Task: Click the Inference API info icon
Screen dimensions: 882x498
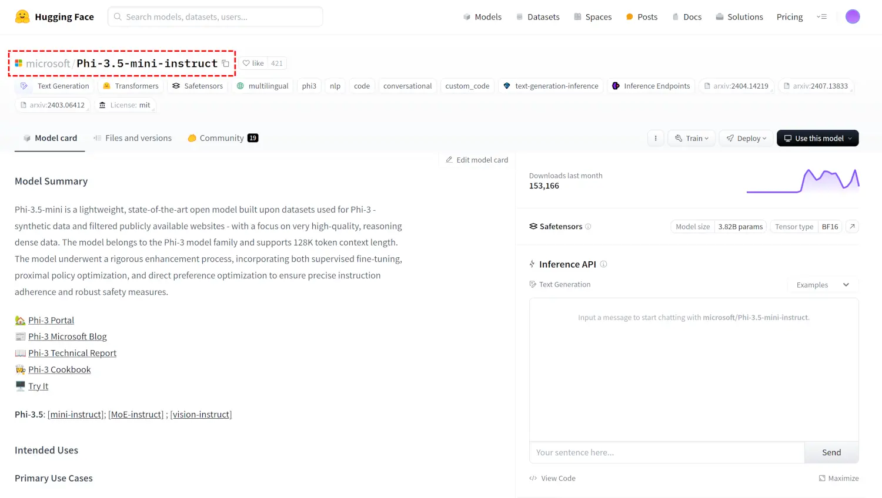Action: tap(603, 264)
